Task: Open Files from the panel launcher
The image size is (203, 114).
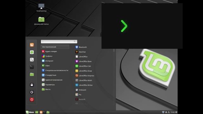Action: coord(48,112)
